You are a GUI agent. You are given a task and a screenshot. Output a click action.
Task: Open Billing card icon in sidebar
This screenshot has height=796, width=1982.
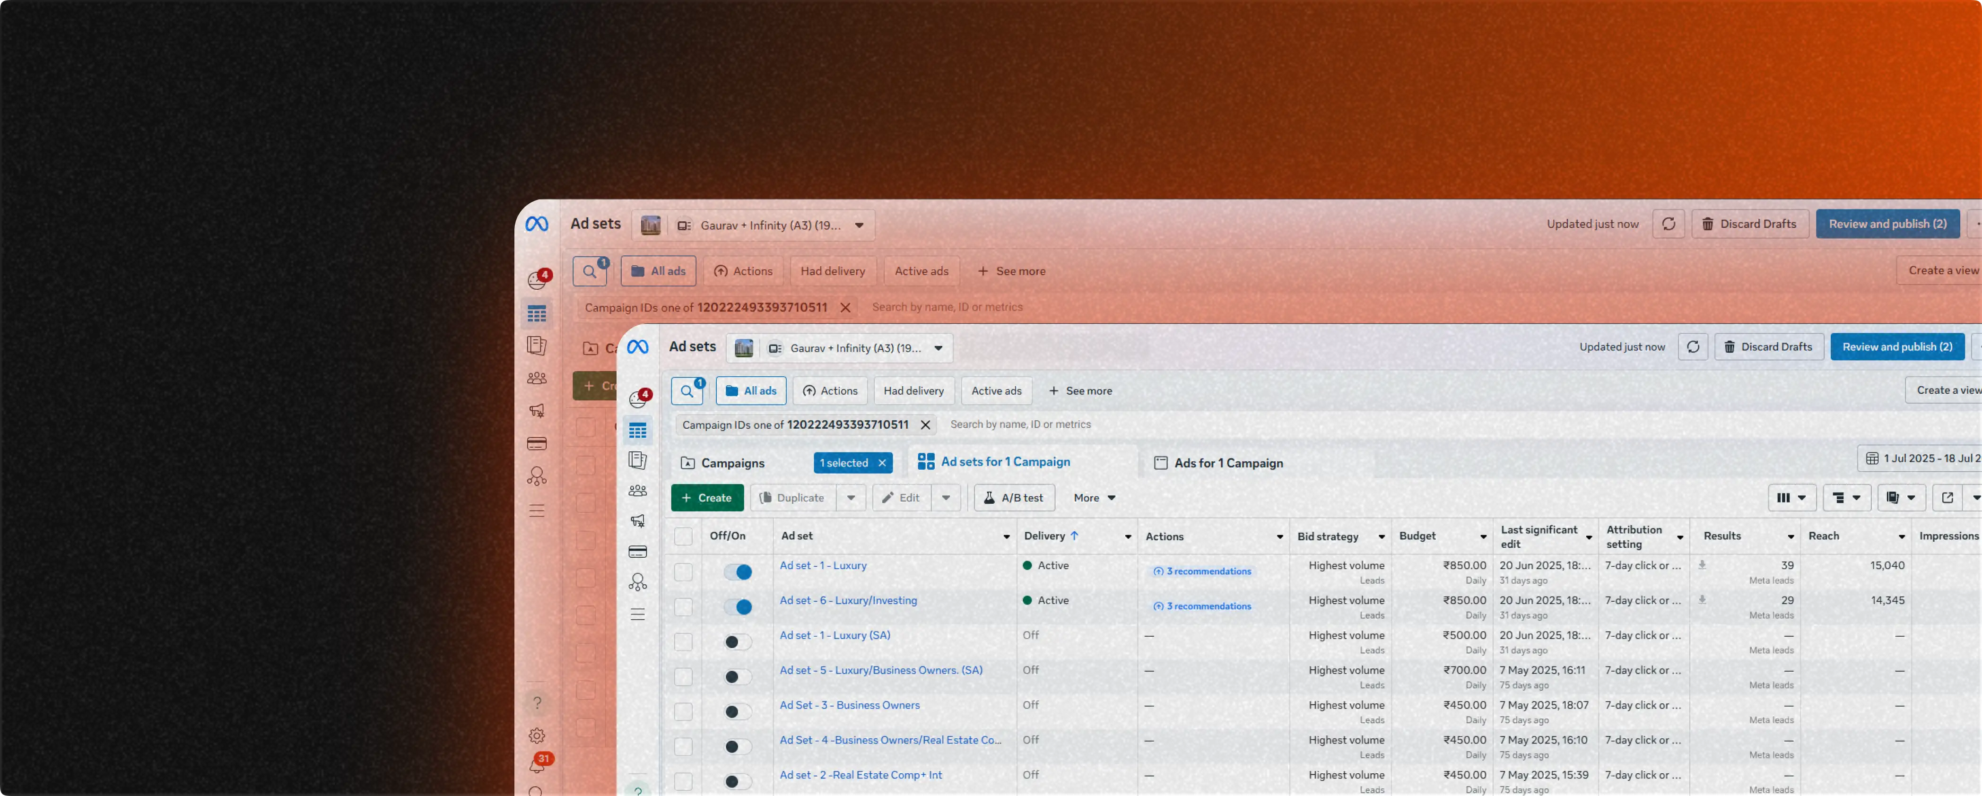637,552
